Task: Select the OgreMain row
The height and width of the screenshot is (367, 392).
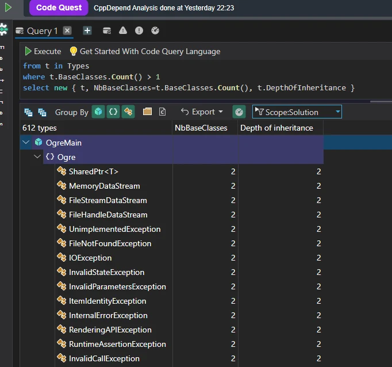Action: (x=171, y=142)
